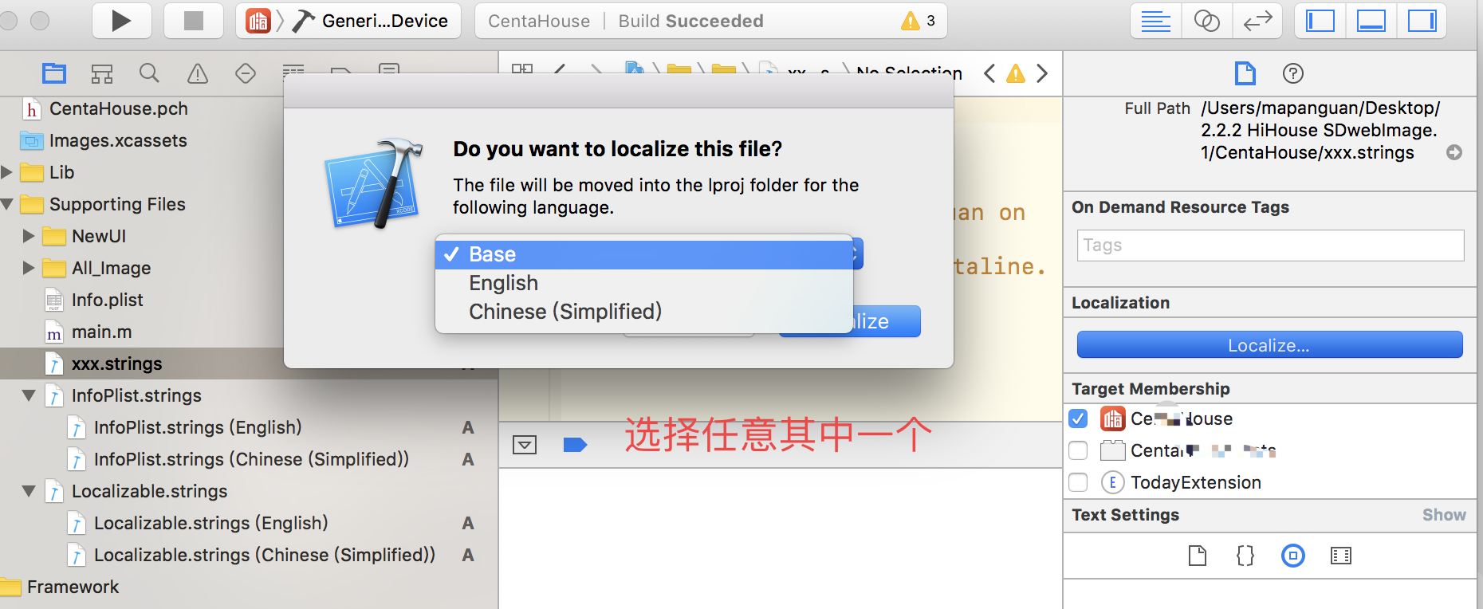Open Localizable.strings (Chinese (Simplified))
This screenshot has height=609, width=1483.
265,555
